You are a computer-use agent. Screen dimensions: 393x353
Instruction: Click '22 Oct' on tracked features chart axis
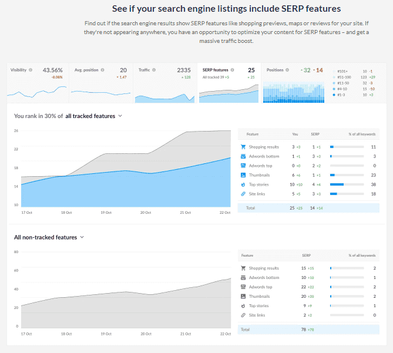(225, 213)
